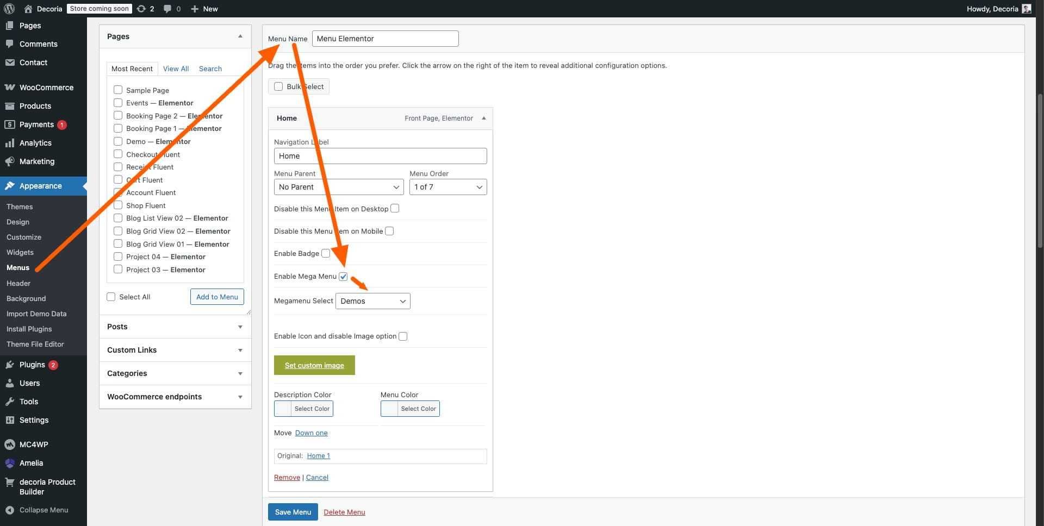Click the MC4WP icon in sidebar
This screenshot has width=1044, height=526.
point(10,444)
